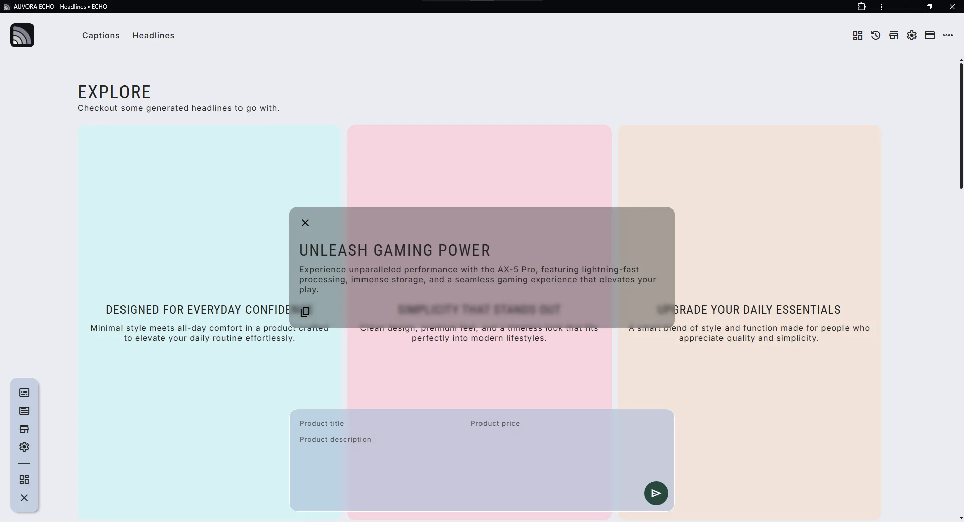
Task: Switch to the Headlines tab
Action: click(153, 35)
